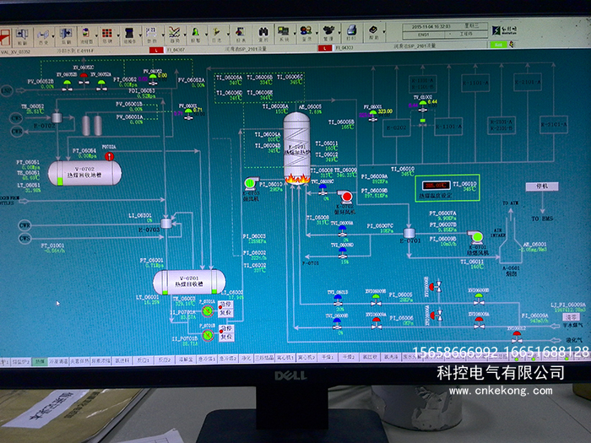Click the E-0703 exchanger symbol
This screenshot has width=591, height=443.
coord(166,221)
